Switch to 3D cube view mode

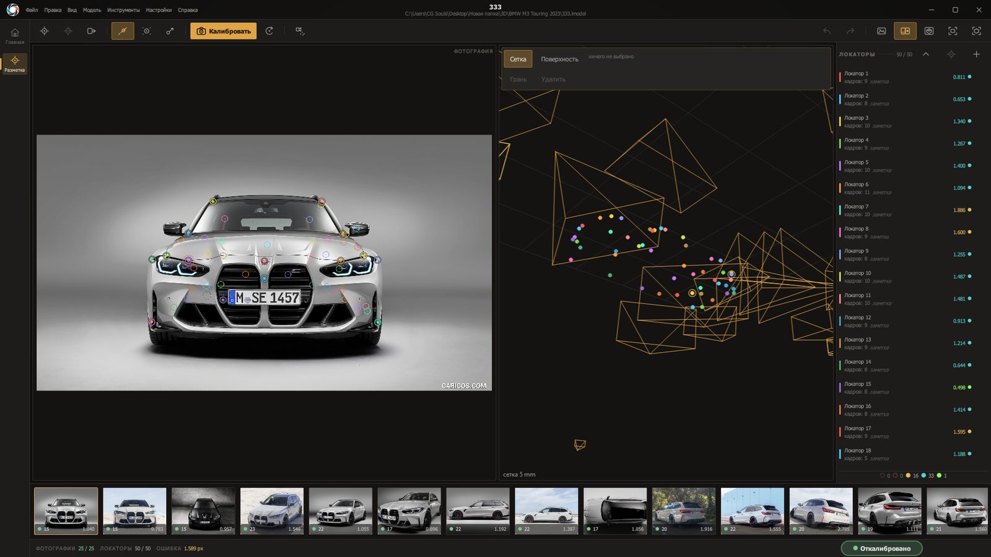click(x=929, y=31)
